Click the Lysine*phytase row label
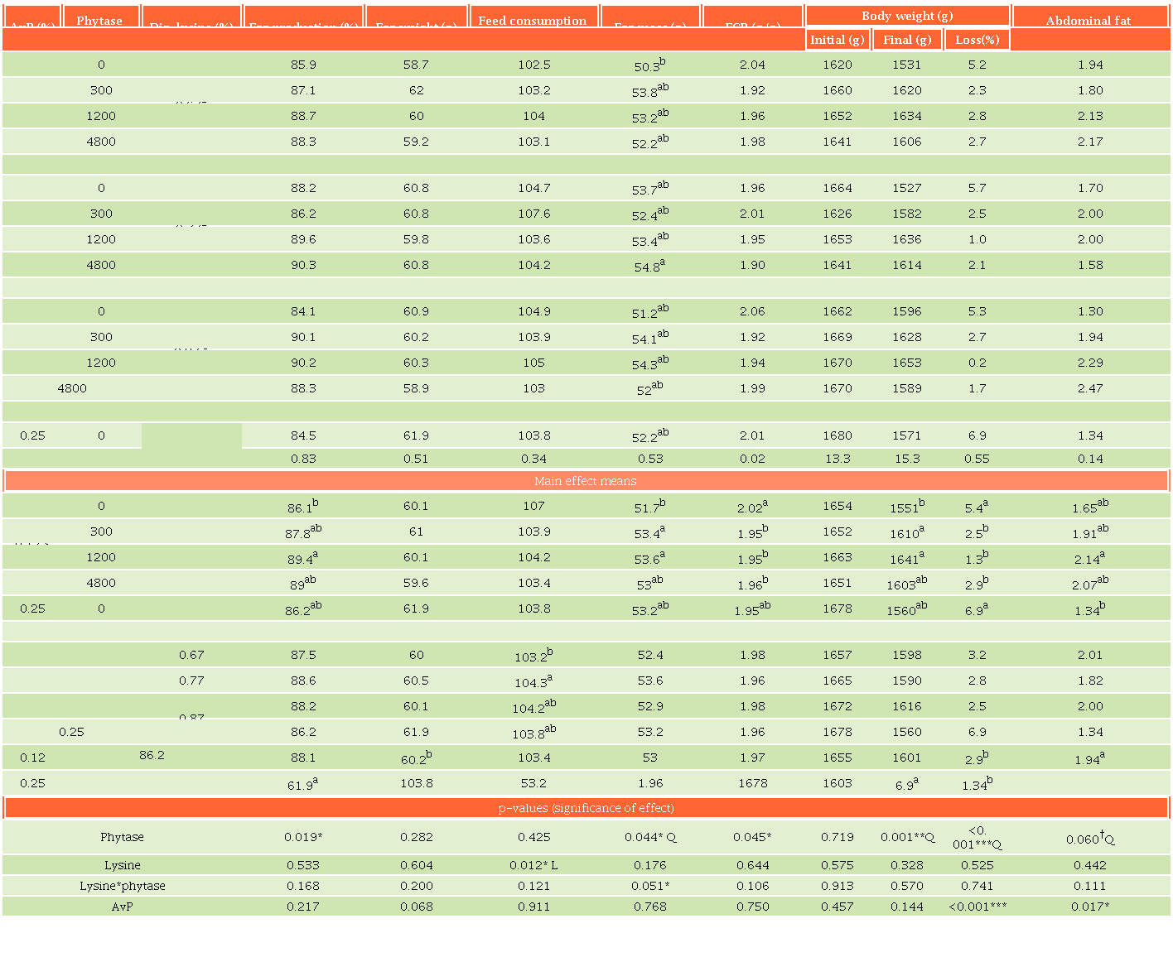The image size is (1173, 962). [123, 886]
